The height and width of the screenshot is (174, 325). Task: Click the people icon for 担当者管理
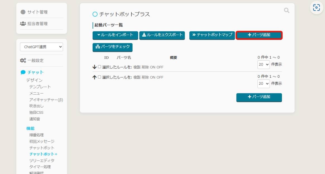(x=23, y=24)
